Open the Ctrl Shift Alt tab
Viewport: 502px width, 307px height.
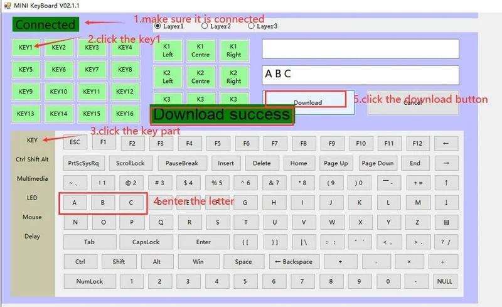[33, 159]
